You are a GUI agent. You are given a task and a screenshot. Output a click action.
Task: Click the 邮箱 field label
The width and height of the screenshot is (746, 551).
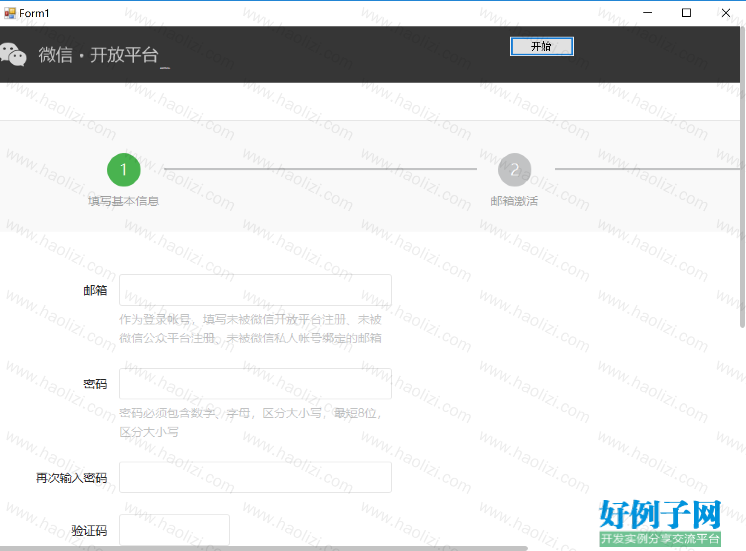point(95,290)
